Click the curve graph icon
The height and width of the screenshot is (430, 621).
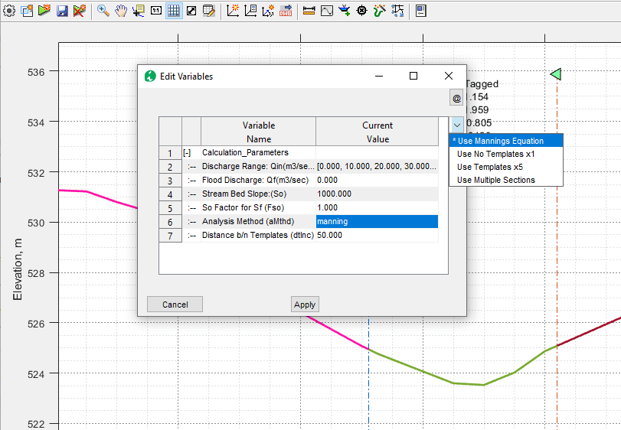pos(327,11)
